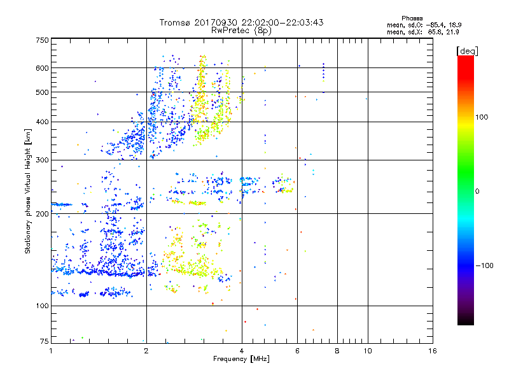The height and width of the screenshot is (382, 509).
Task: Click the Tromsø 20170930 plot title
Action: point(241,22)
